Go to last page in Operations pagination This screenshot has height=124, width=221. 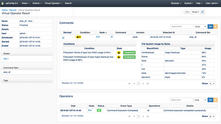tap(147, 116)
